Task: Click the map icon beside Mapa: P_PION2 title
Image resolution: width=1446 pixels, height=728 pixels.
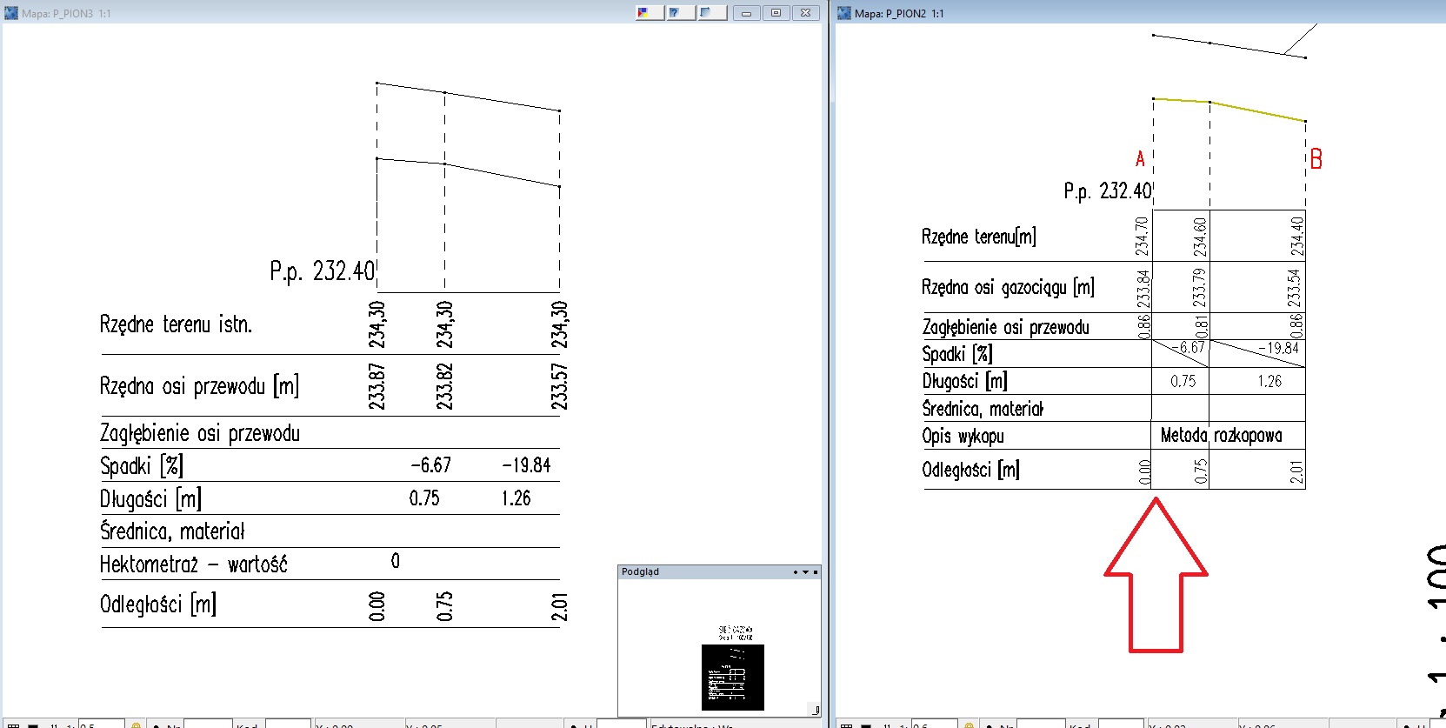Action: tap(844, 13)
